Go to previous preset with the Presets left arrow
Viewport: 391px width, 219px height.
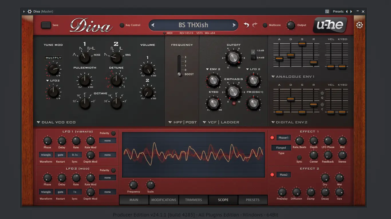[x=347, y=11]
